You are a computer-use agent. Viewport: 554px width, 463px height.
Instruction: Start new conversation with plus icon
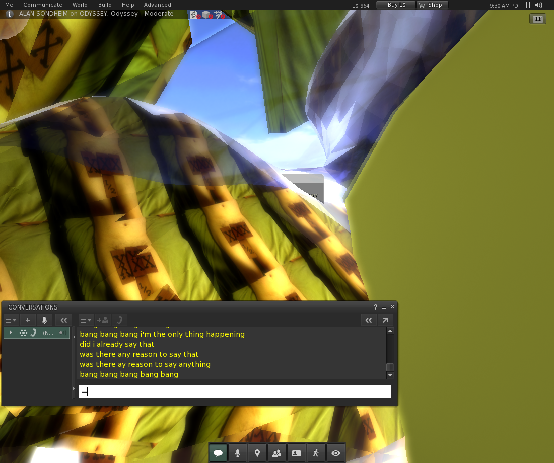(x=28, y=320)
